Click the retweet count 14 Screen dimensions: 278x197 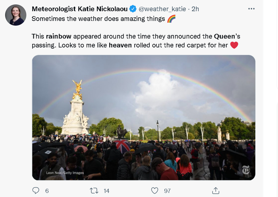coord(106,191)
